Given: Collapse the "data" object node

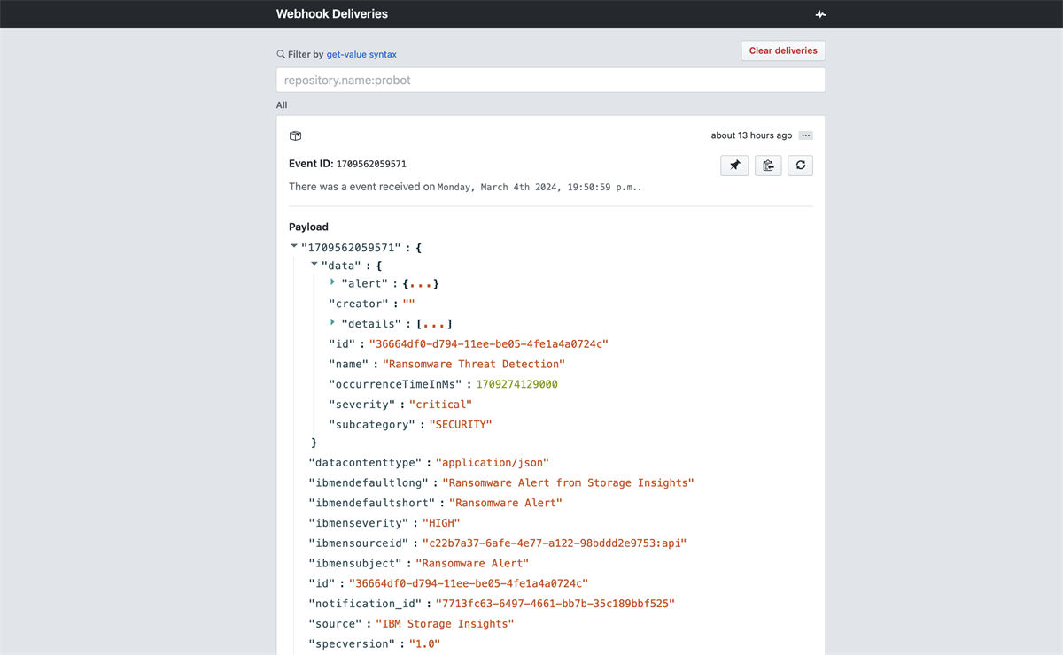Looking at the screenshot, I should coord(314,264).
